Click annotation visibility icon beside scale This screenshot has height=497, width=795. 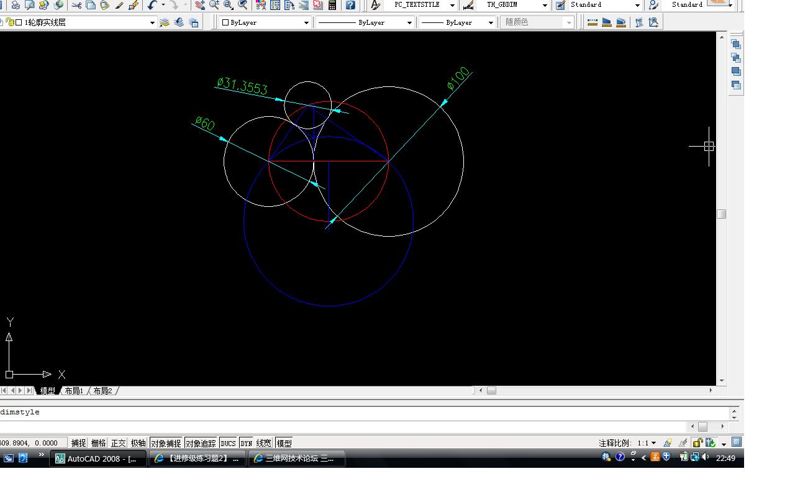pos(668,443)
